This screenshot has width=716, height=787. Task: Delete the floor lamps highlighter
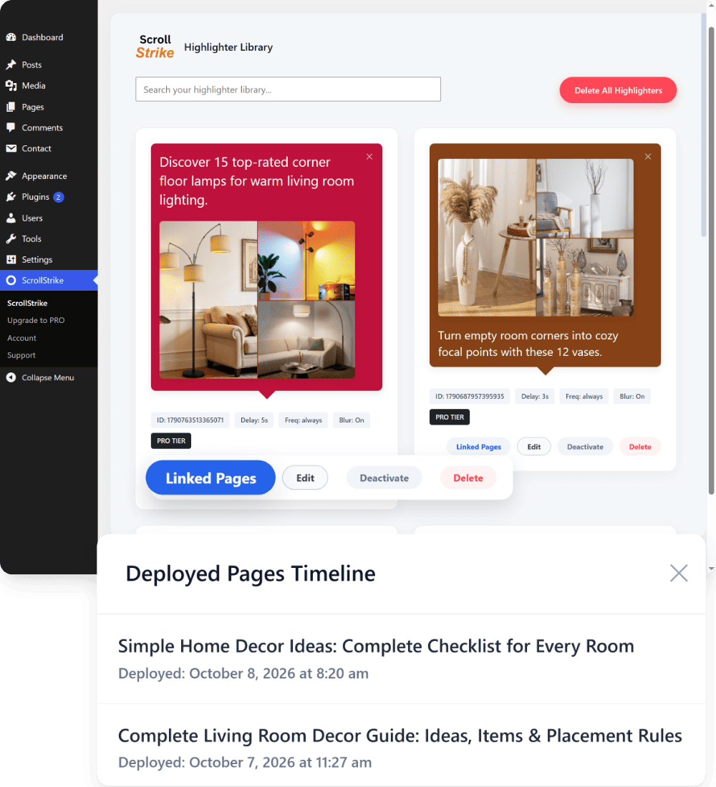coord(468,478)
